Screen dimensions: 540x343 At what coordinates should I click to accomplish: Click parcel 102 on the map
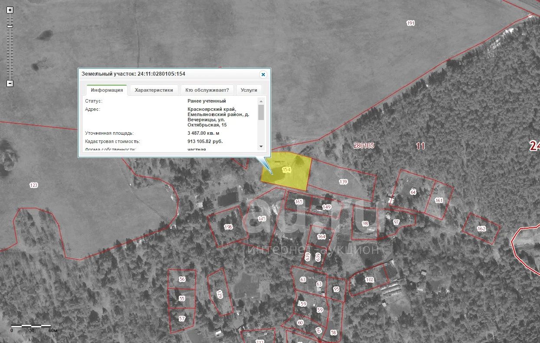[x=369, y=280]
